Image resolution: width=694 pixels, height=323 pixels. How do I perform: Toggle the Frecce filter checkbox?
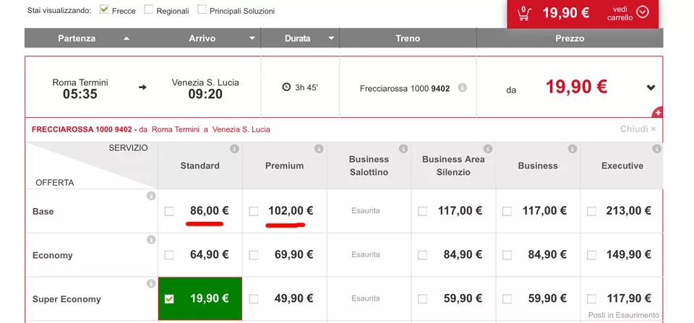pos(104,9)
